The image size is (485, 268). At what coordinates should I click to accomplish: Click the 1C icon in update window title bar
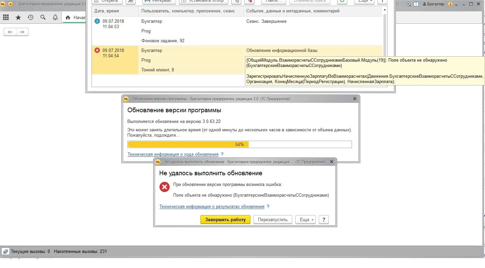[126, 99]
